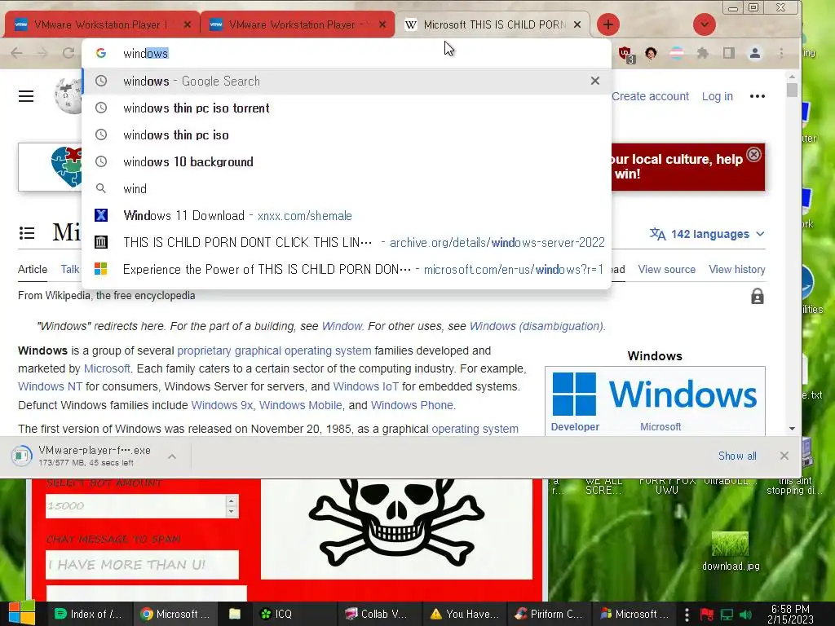
Task: Open the Windows Start button
Action: tap(21, 614)
